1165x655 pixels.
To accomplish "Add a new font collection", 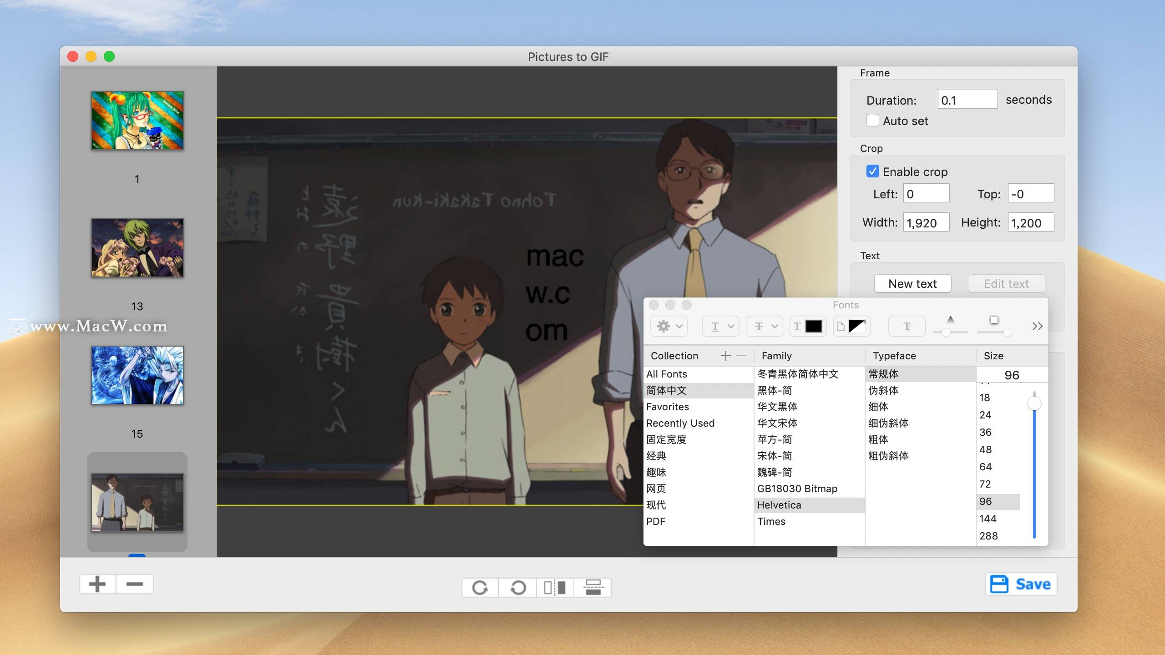I will click(726, 356).
